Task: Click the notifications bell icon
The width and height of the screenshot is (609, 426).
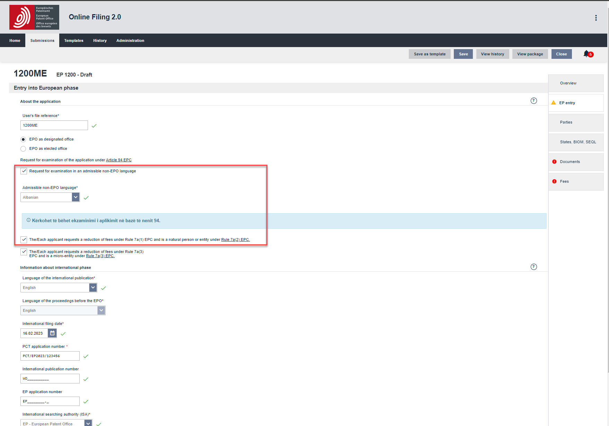Action: coord(586,54)
